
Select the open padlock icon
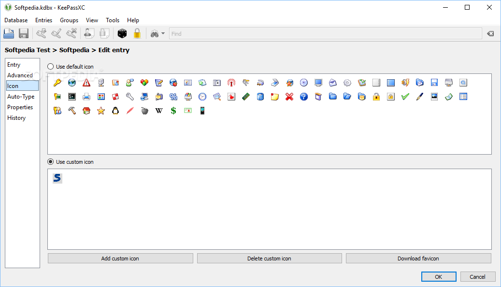click(x=376, y=97)
